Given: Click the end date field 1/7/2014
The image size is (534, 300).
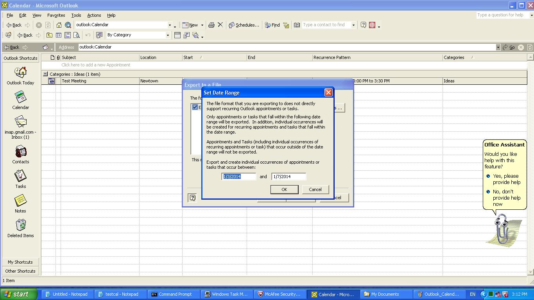Looking at the screenshot, I should pos(289,177).
